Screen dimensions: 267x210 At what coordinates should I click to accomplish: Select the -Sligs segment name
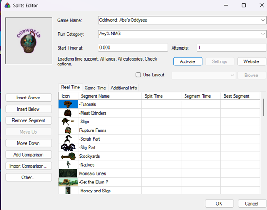pos(84,122)
